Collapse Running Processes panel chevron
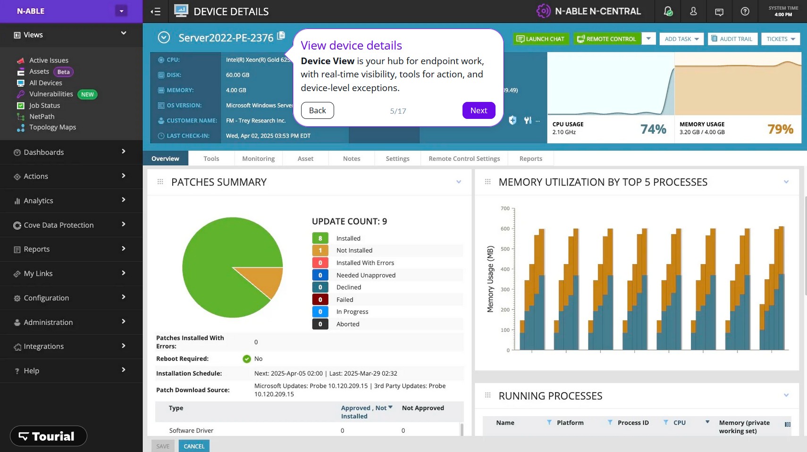 [786, 395]
